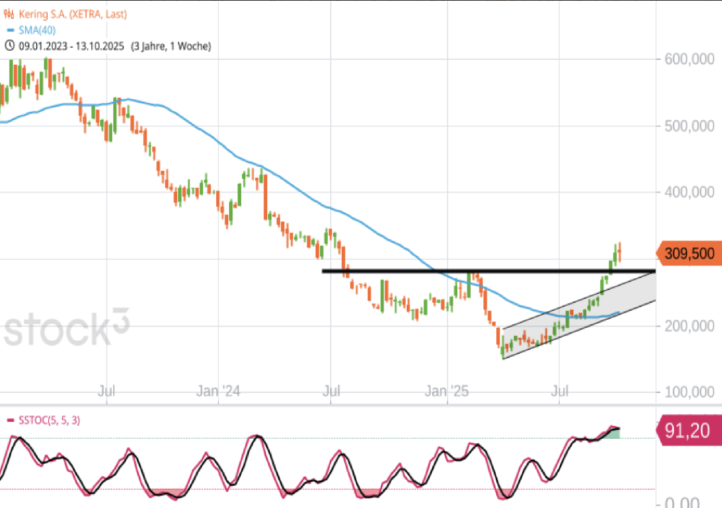The width and height of the screenshot is (722, 508).
Task: Click the Jan '25 time axis label
Action: coord(447,391)
